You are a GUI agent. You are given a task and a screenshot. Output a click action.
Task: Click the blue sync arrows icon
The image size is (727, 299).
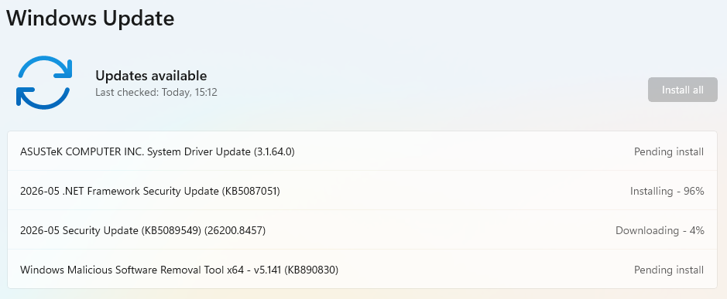pos(44,83)
